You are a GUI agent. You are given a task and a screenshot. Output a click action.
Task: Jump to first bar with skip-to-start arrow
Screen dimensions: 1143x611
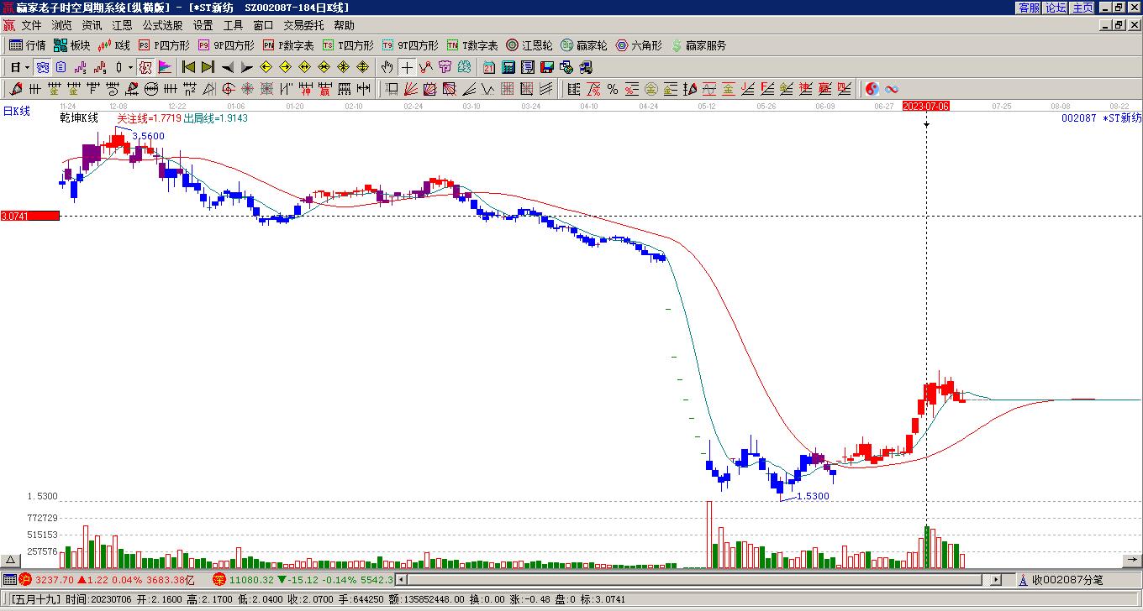click(188, 67)
